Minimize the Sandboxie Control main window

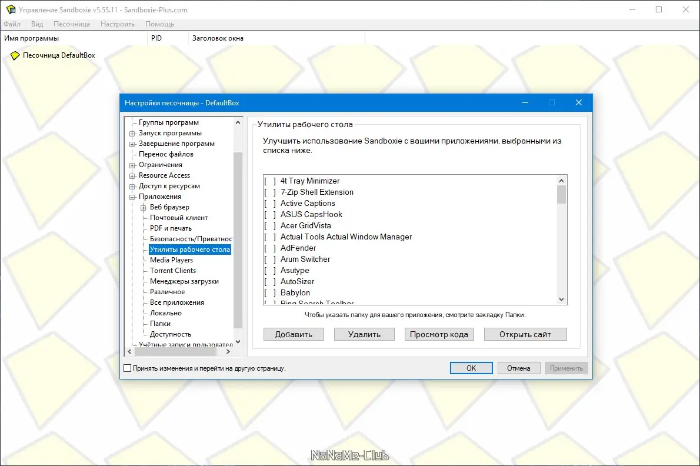pyautogui.click(x=632, y=9)
